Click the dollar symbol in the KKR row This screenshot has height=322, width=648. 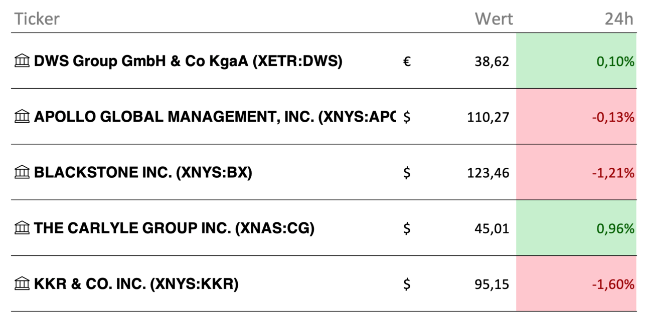[407, 284]
